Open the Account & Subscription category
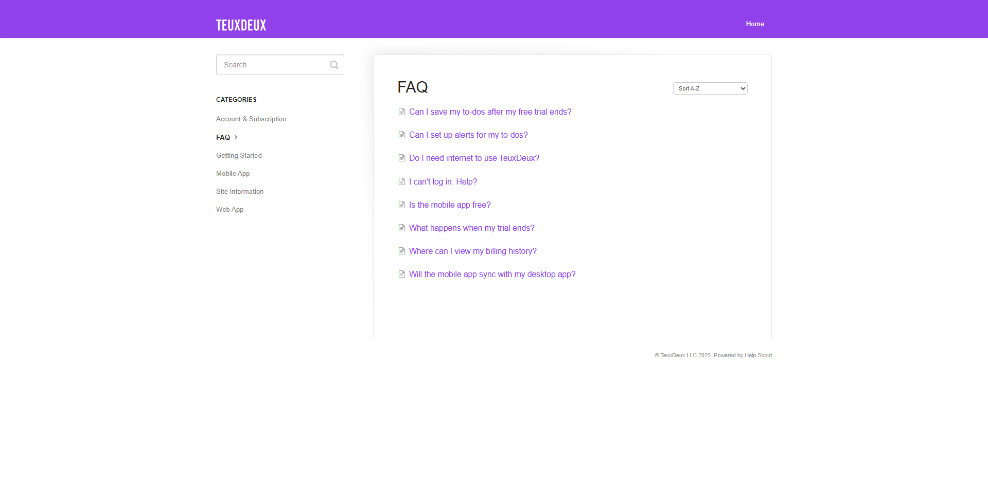 (x=251, y=119)
